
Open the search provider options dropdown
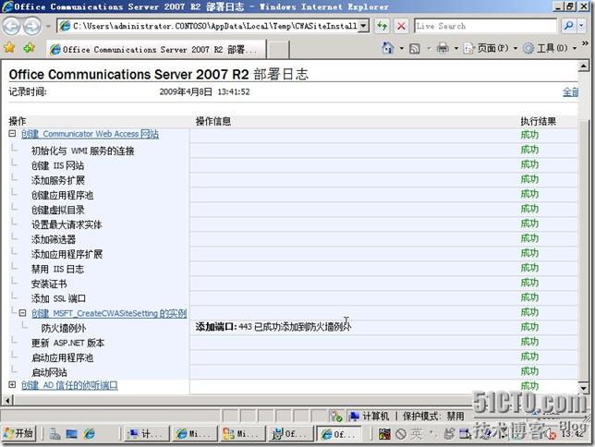(x=582, y=26)
